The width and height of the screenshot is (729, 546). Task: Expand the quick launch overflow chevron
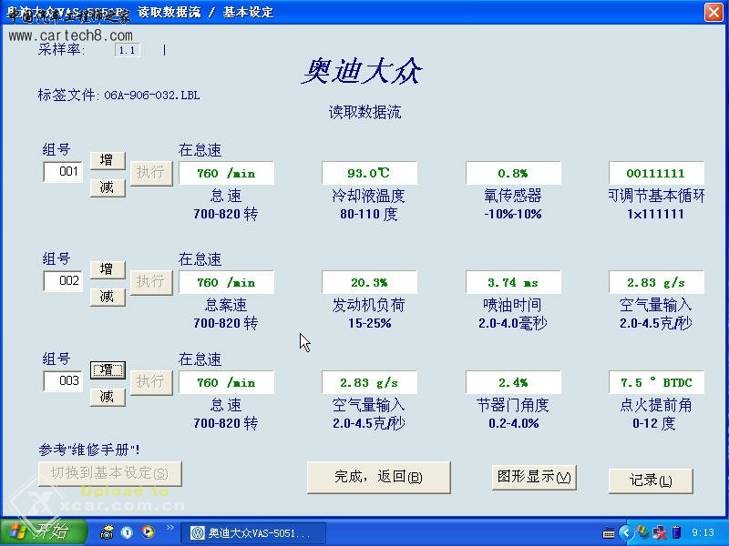[x=169, y=528]
